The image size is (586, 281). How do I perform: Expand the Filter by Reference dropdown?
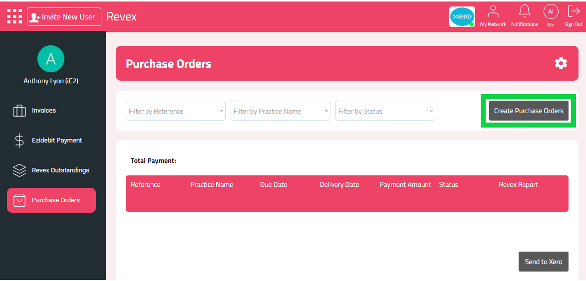pyautogui.click(x=176, y=111)
